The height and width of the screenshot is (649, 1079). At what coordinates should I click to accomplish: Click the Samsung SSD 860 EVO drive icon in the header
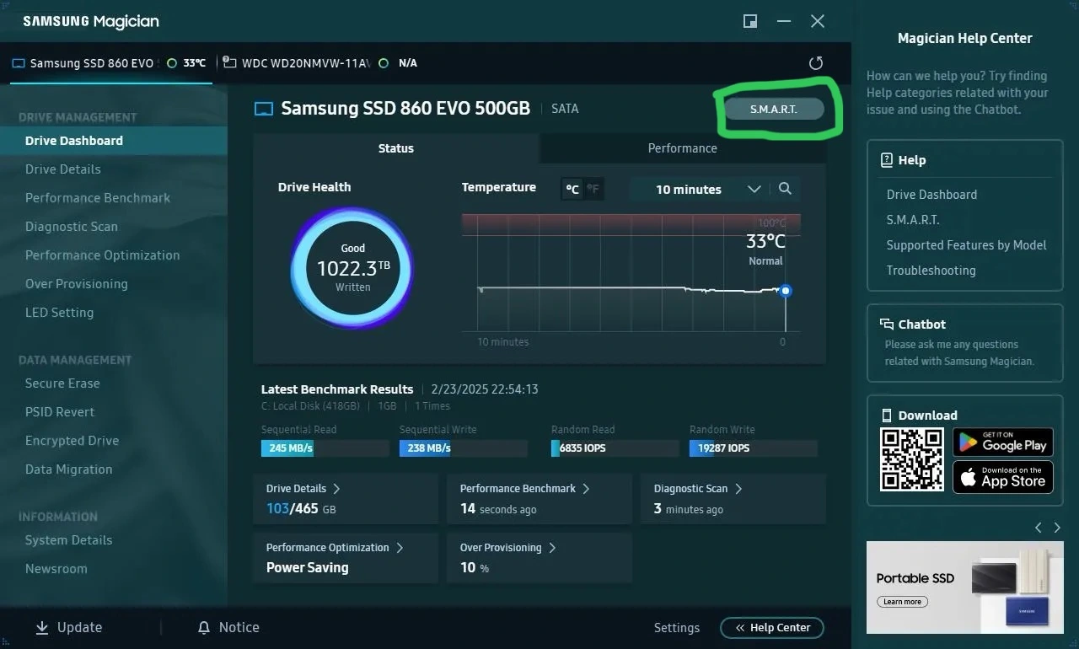click(264, 109)
